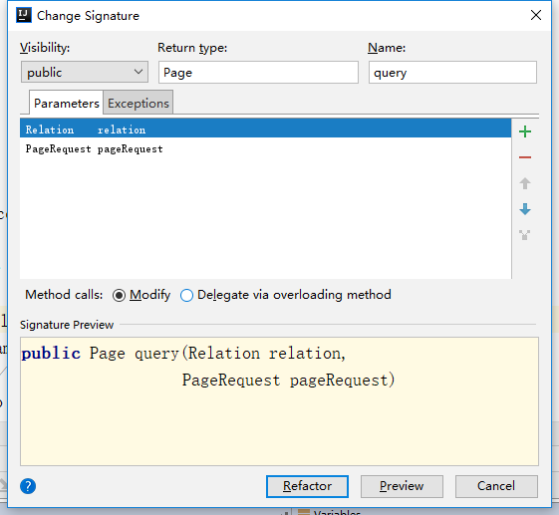Click the IntelliJ IJ logo icon

24,15
